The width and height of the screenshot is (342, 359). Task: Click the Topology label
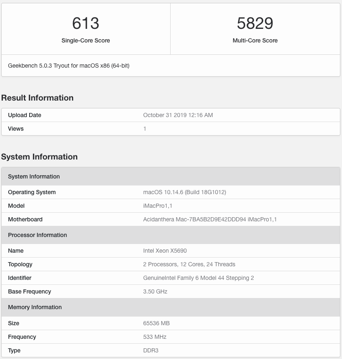(20, 265)
